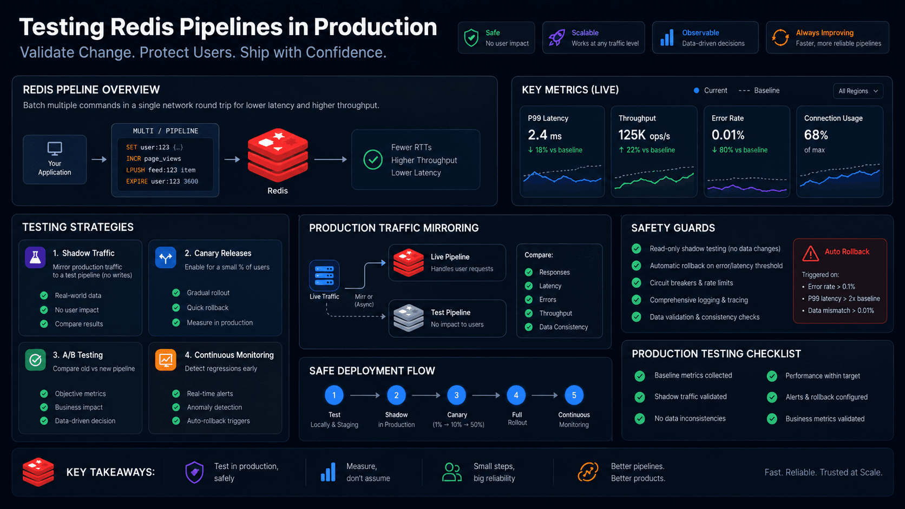Click the Scalable rocket icon

(x=557, y=38)
